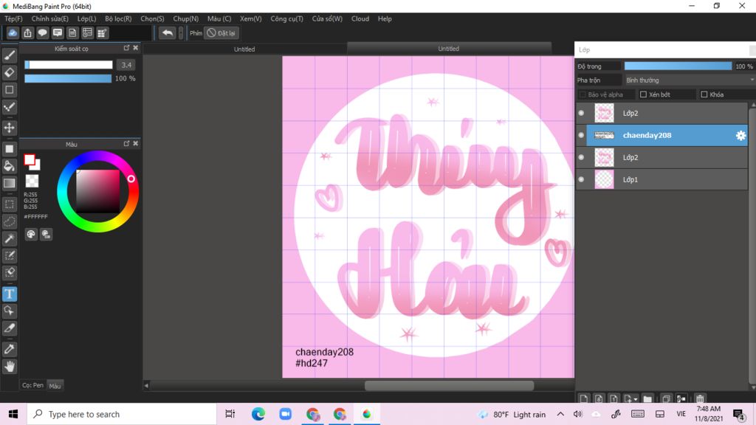Enable the Khóa checkbox
This screenshot has width=756, height=425.
point(704,94)
